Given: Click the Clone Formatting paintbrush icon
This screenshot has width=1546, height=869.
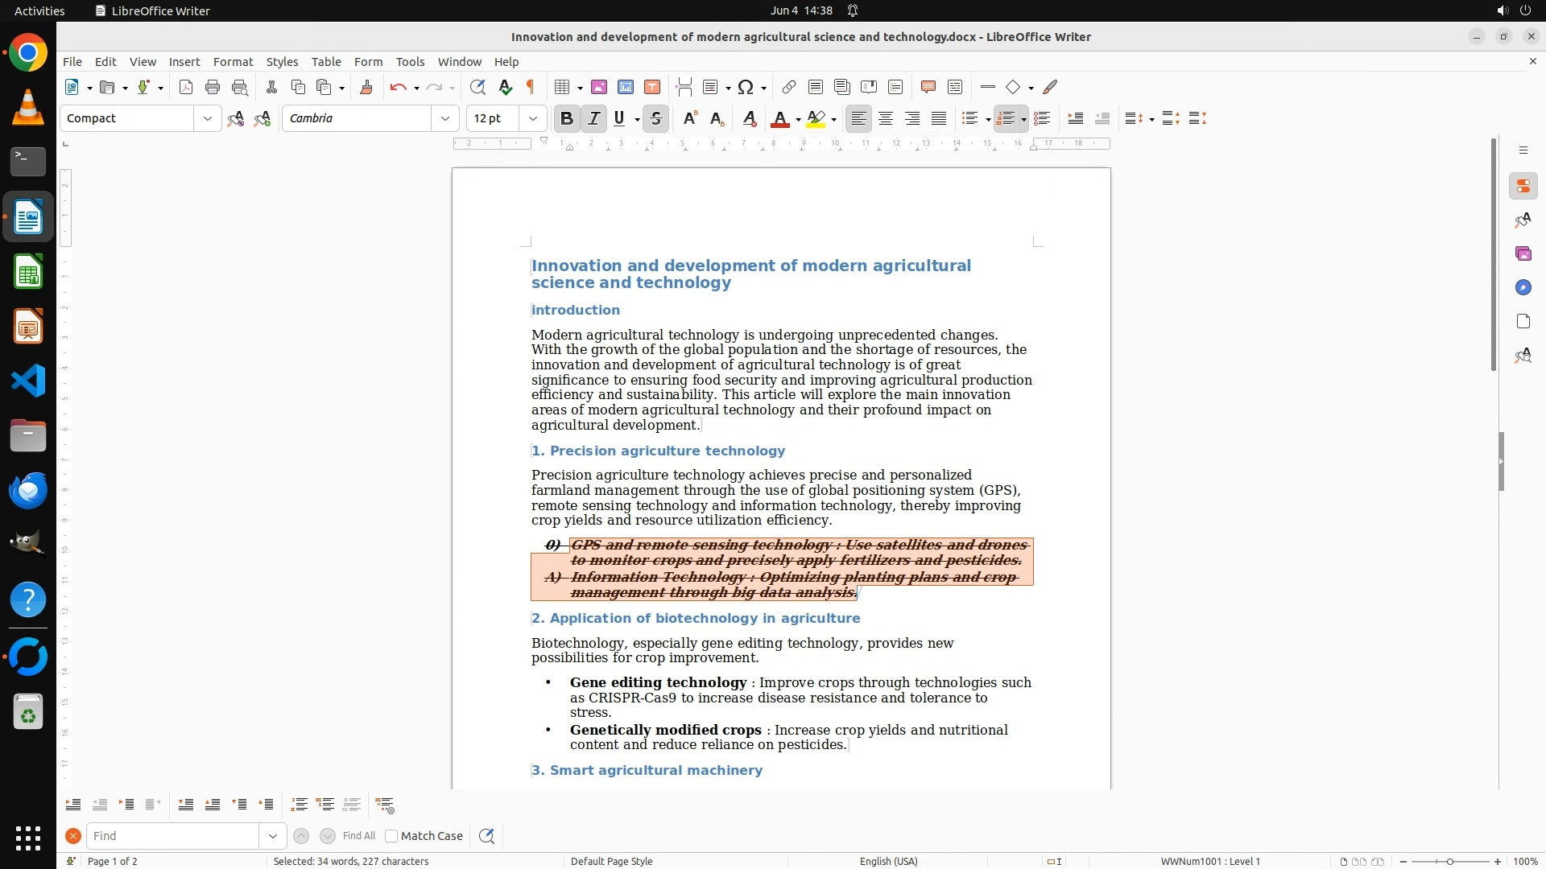Looking at the screenshot, I should 366,87.
